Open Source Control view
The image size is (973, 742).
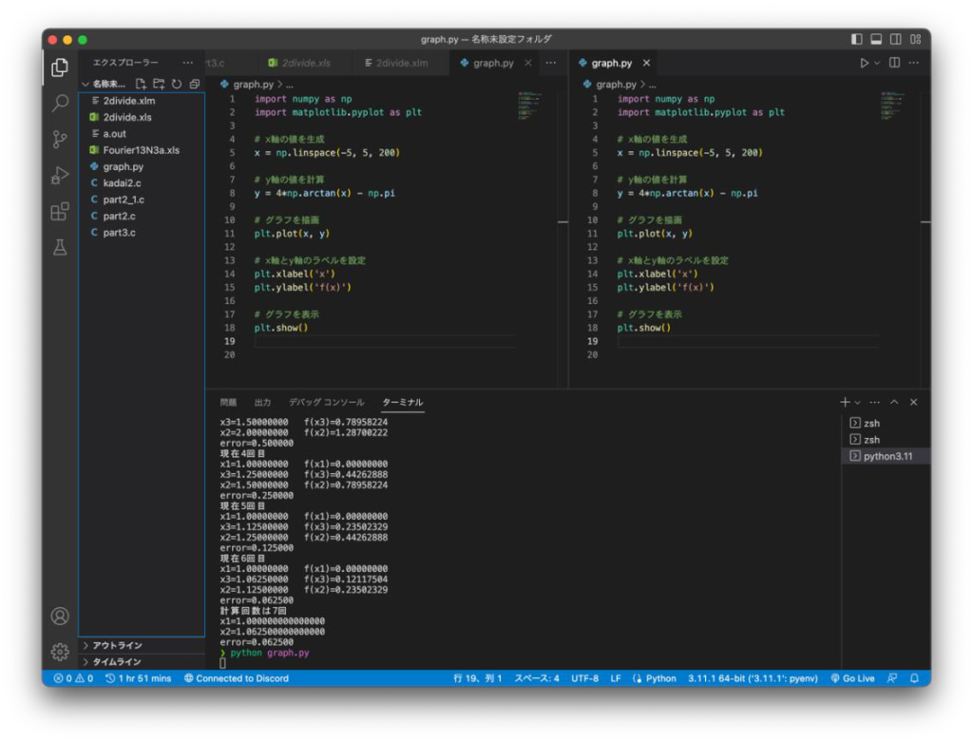pos(60,139)
